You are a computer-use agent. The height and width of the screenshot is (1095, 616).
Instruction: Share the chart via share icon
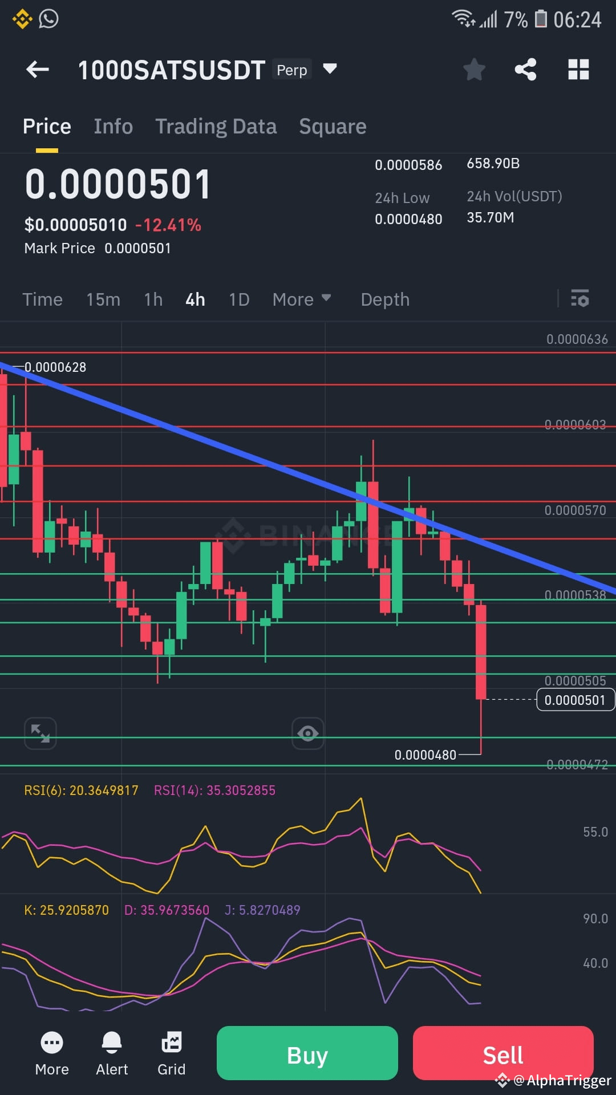point(525,70)
